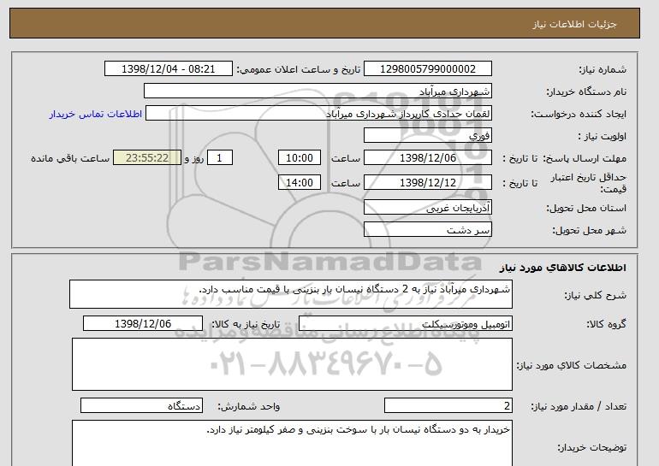This screenshot has width=659, height=466.
Task: Select the ساعت باقی مانده text
Action: (70, 158)
